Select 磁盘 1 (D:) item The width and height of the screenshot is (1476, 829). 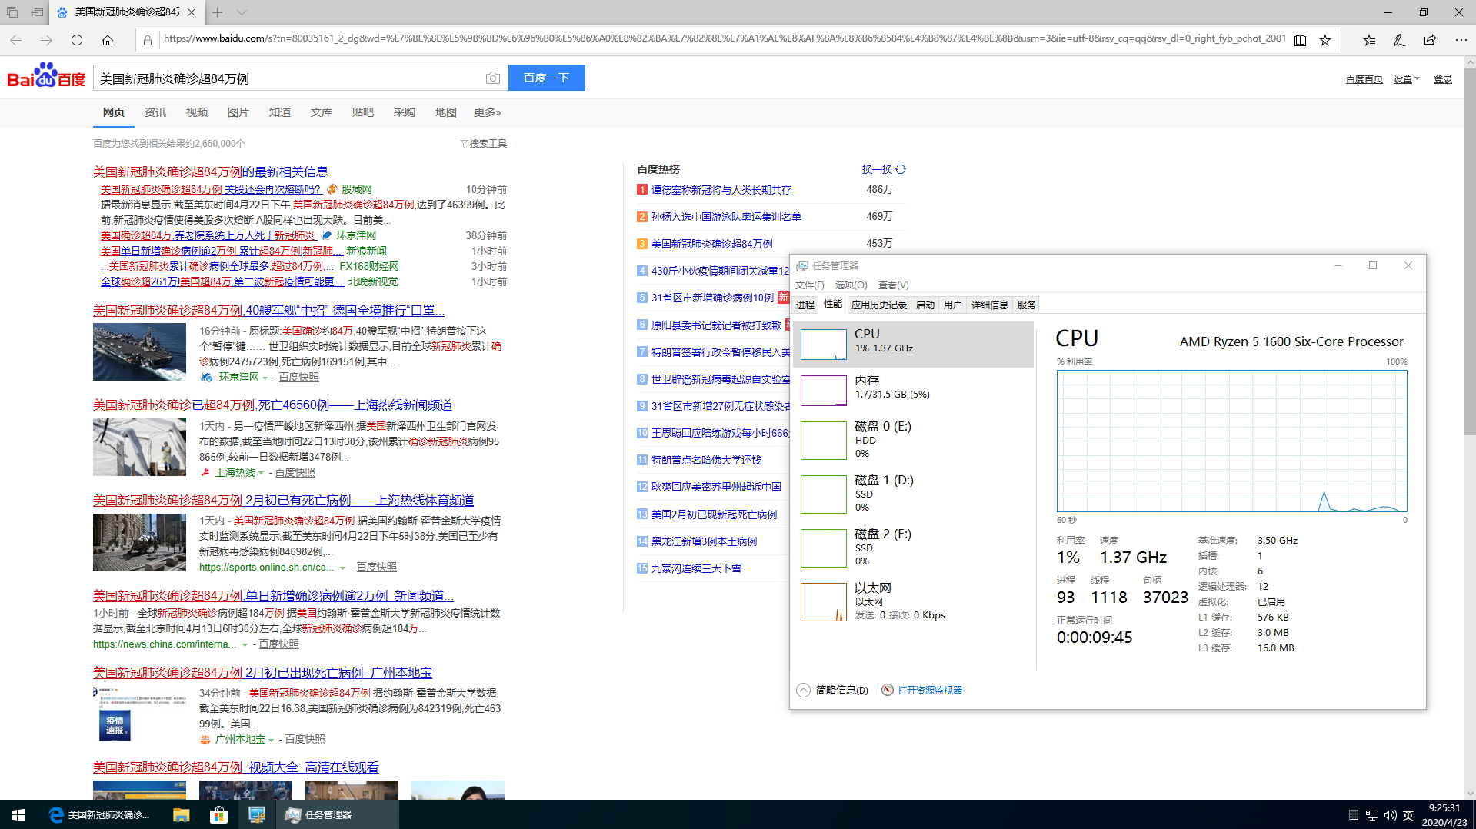coord(913,494)
